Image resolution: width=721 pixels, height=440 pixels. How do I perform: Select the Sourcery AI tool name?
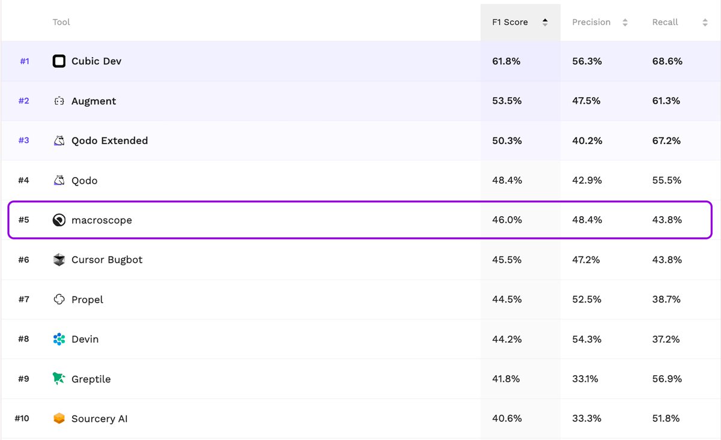point(100,418)
